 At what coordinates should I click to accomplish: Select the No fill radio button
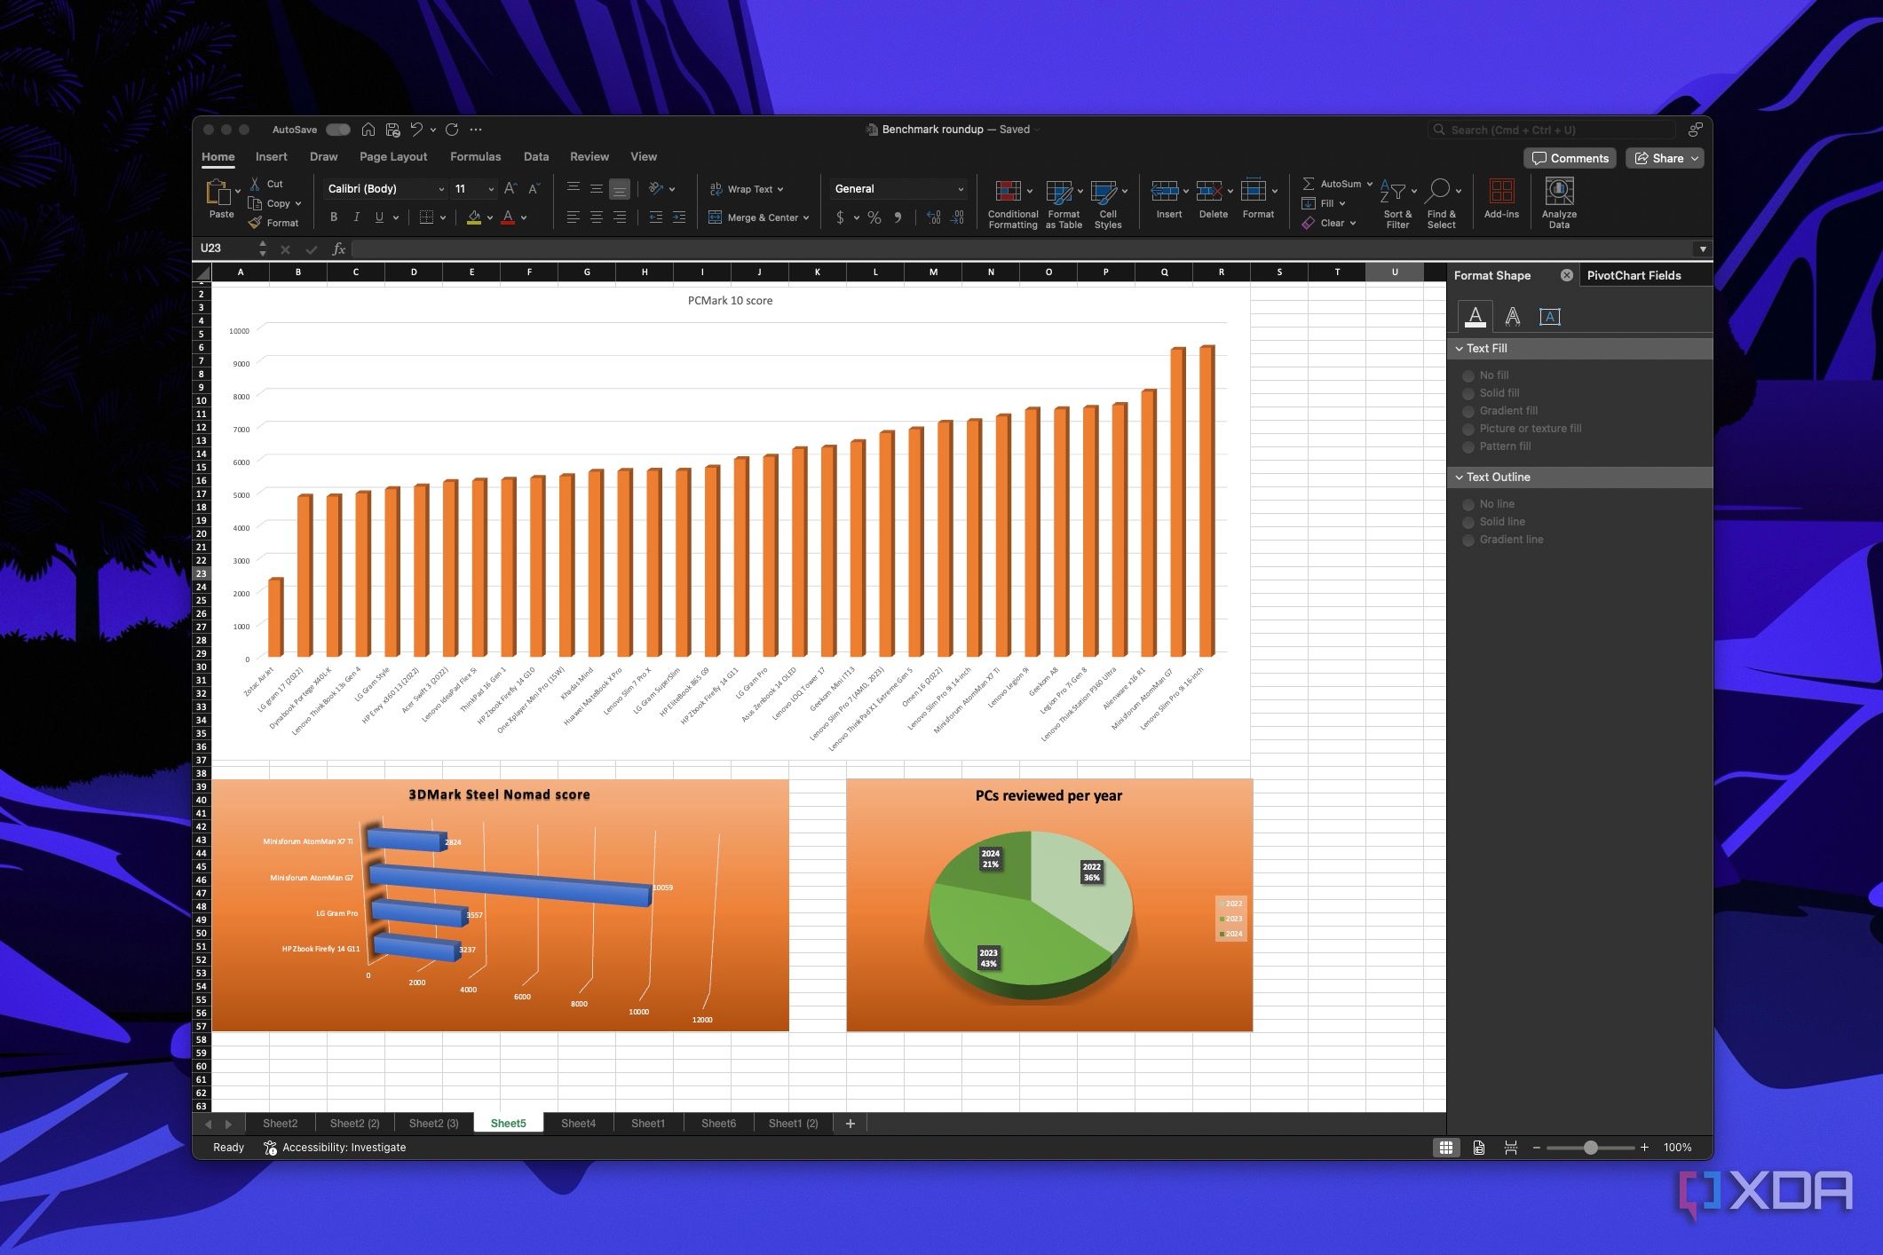pos(1468,375)
